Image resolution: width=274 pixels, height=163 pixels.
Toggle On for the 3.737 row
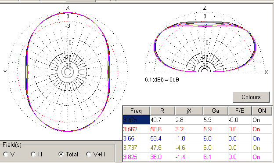[262, 148]
